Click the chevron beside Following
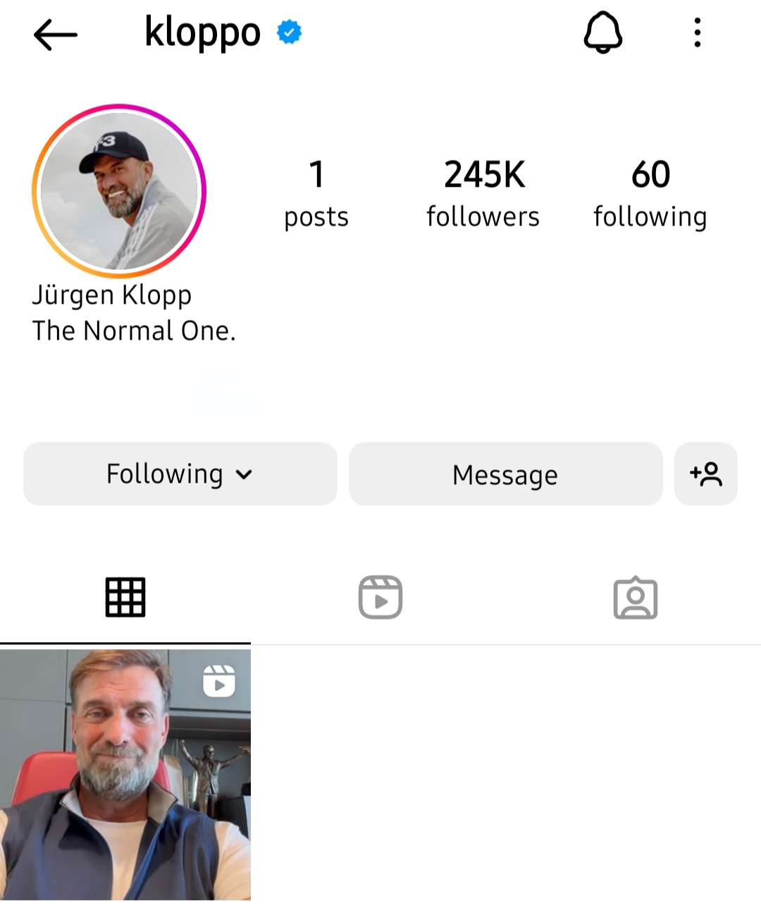Image resolution: width=761 pixels, height=910 pixels. tap(244, 474)
